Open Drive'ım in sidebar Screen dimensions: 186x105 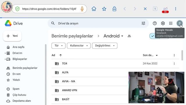(17, 53)
